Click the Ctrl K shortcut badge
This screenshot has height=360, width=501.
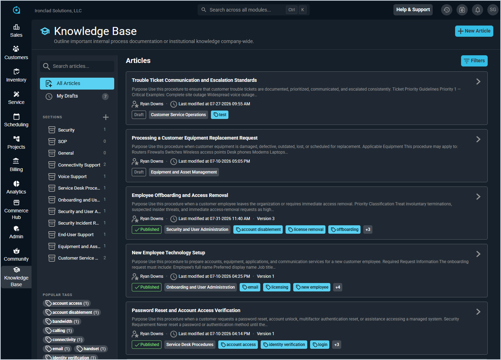click(x=297, y=10)
